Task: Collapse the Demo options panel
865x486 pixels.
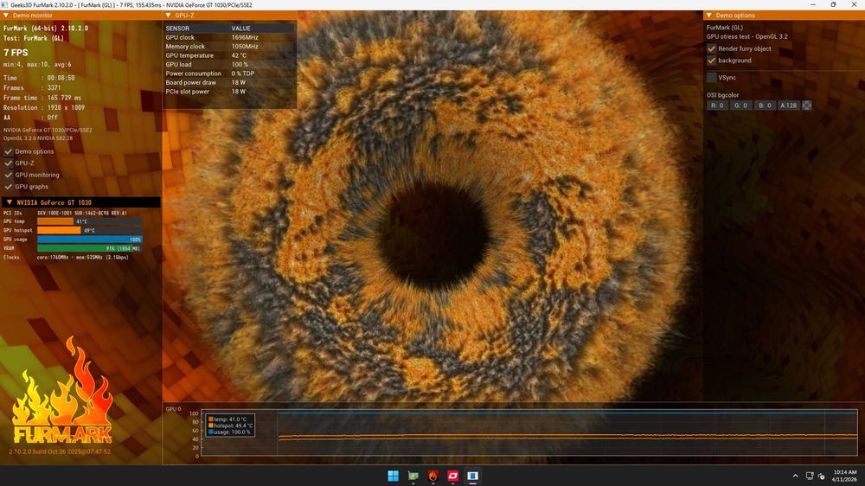Action: coord(709,16)
